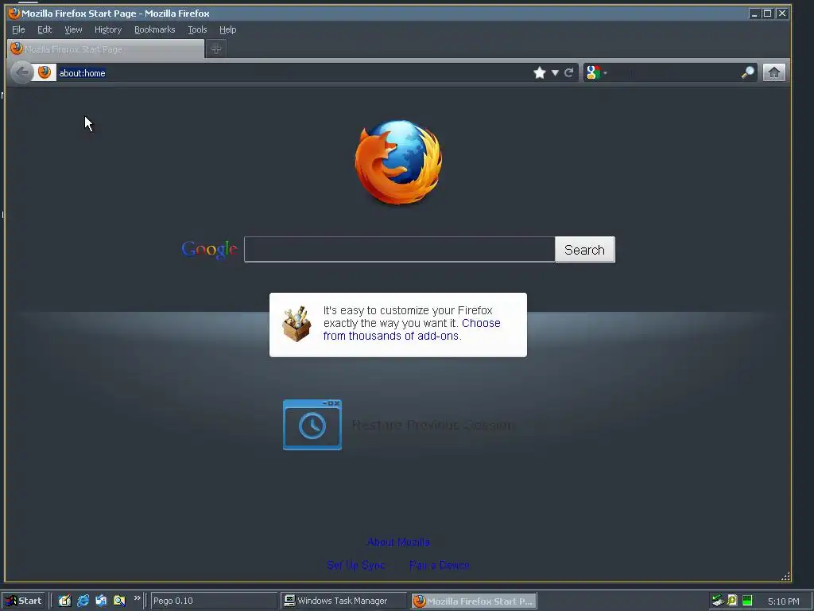Close the Firefox window

coord(782,14)
